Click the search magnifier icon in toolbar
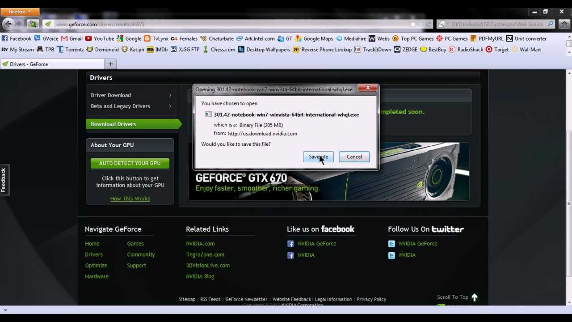The height and width of the screenshot is (322, 572). pos(551,24)
